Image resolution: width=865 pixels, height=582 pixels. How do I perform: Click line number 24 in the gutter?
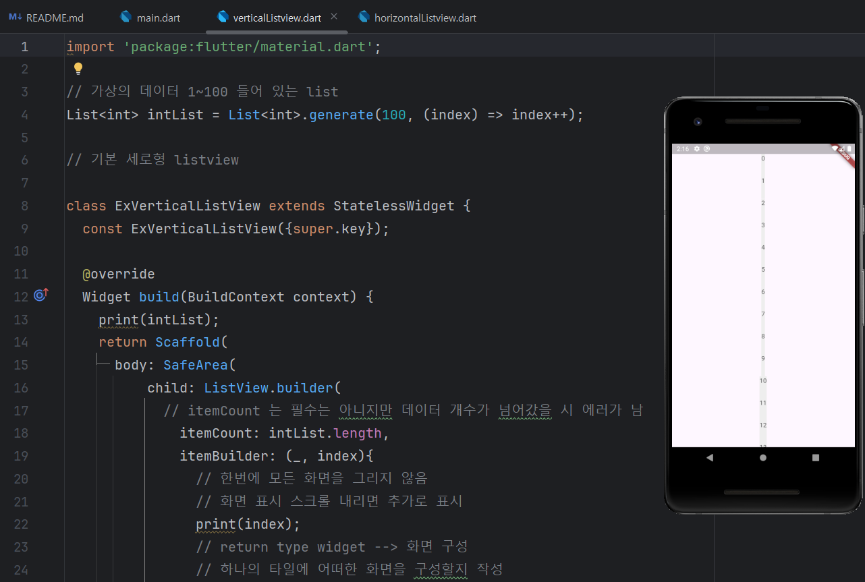21,569
